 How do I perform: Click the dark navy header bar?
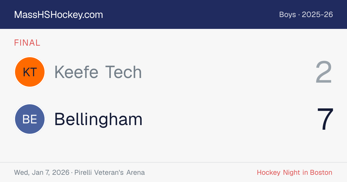(173, 14)
